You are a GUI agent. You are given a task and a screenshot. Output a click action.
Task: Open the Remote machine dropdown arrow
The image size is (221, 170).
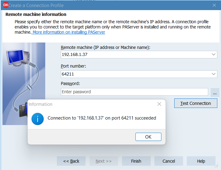[214, 54]
